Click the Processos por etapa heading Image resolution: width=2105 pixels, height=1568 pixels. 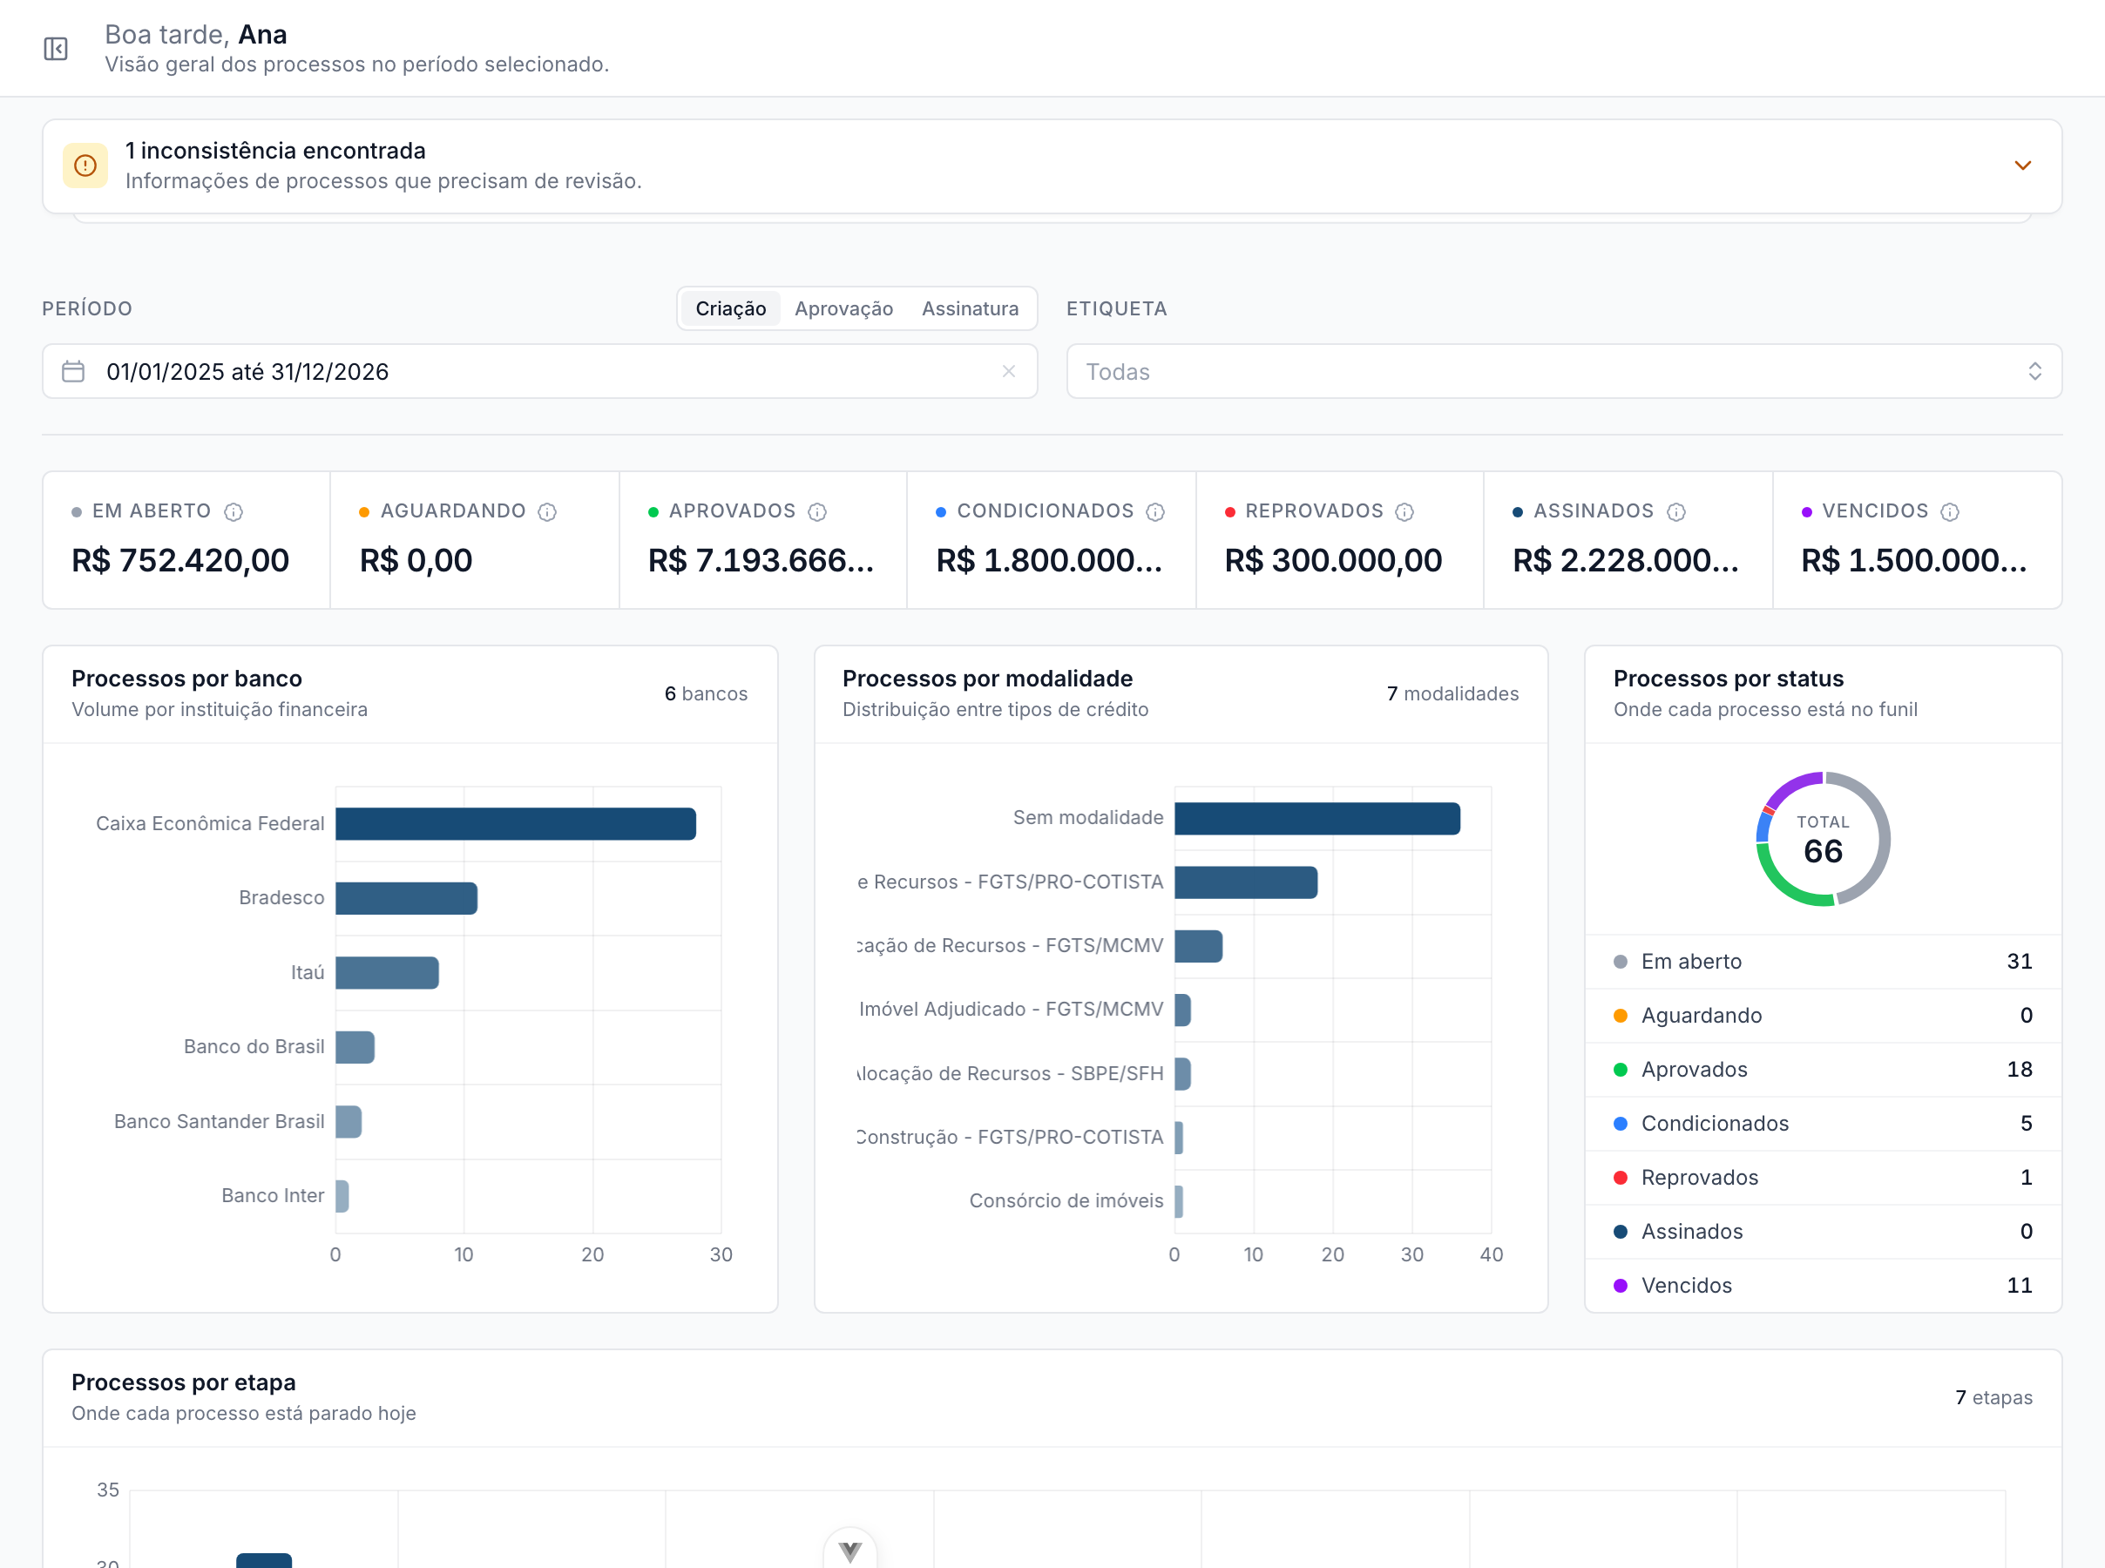tap(183, 1383)
